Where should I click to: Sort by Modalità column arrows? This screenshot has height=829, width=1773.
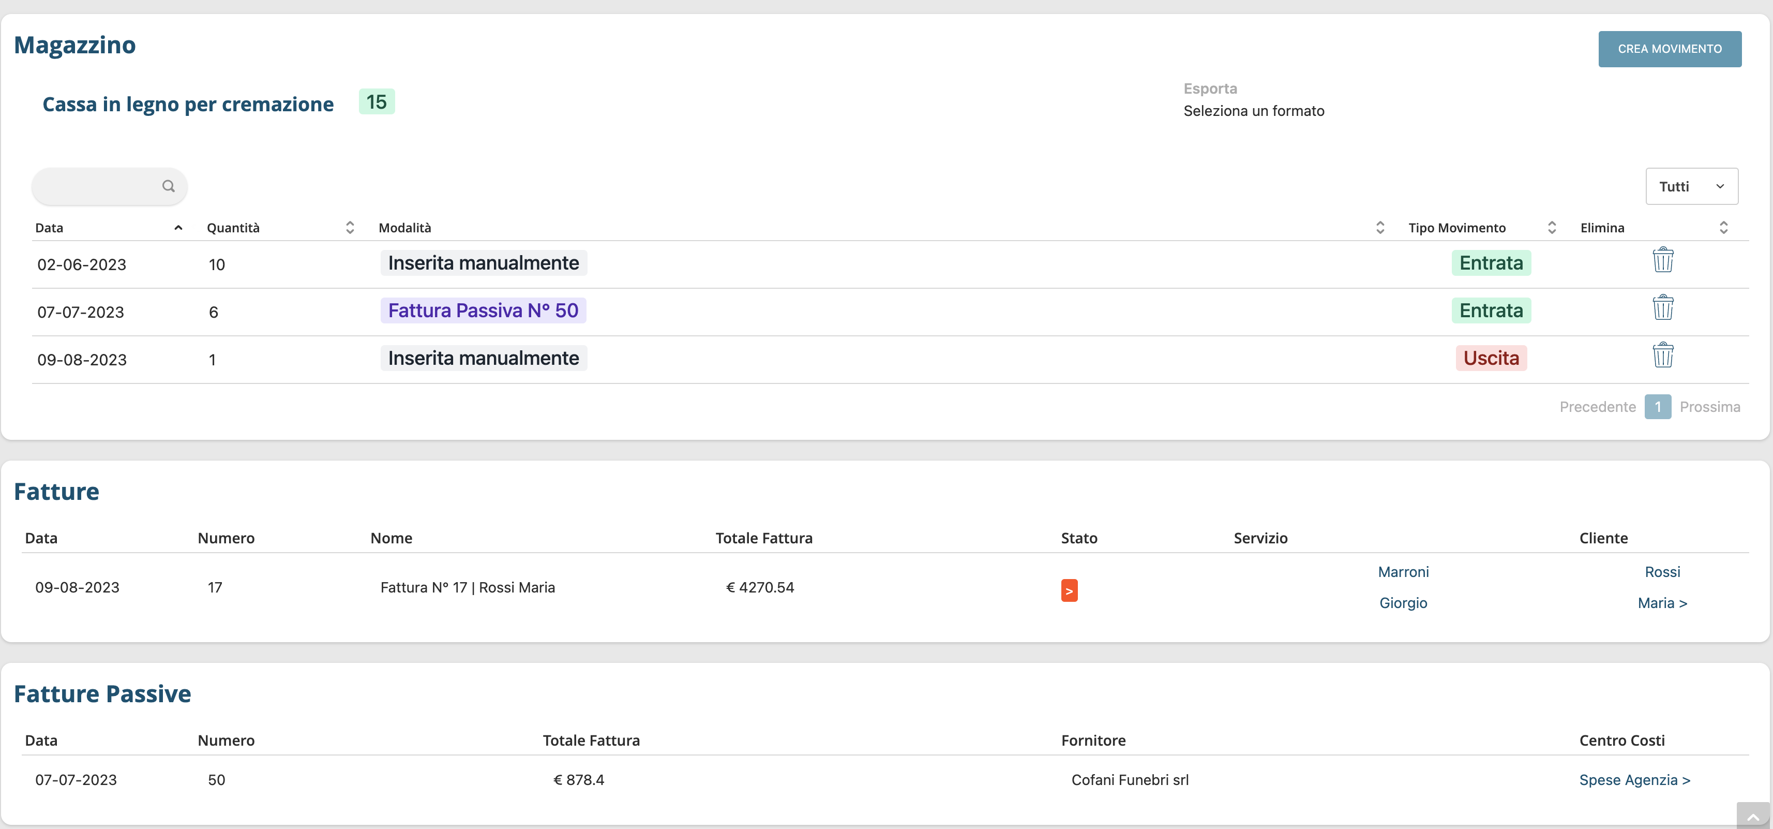(1379, 228)
